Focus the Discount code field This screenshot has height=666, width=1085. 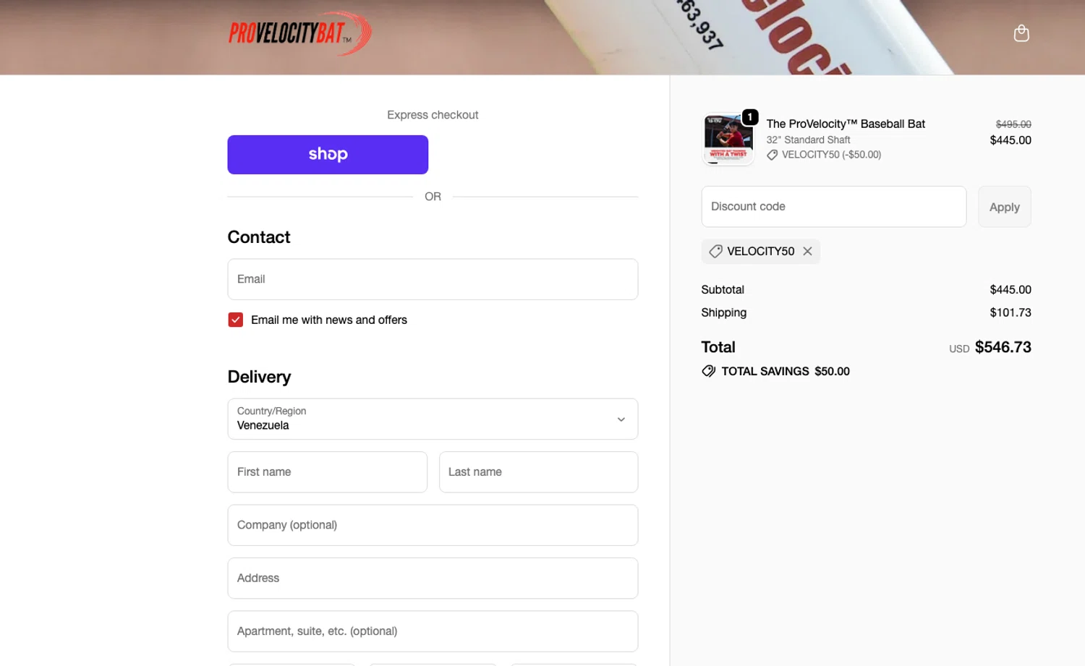(x=833, y=207)
